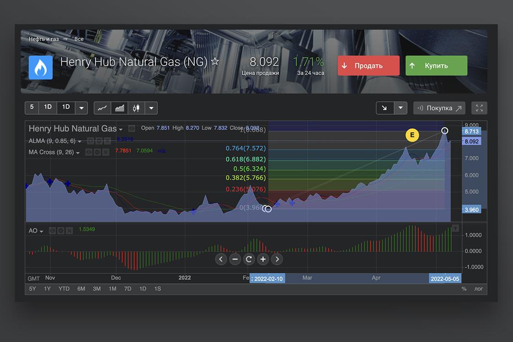Open chart type dropdown arrow after candlestick
Screen dimensions: 513x342
point(151,108)
